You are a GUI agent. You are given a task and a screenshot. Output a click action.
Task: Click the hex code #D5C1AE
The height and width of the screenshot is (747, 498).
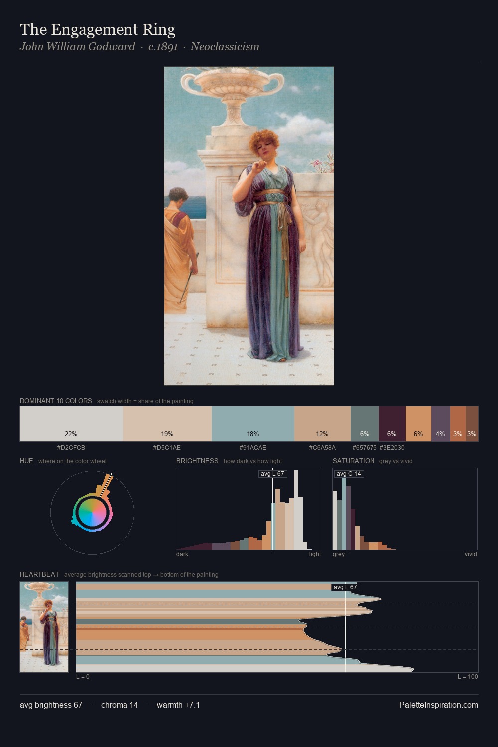[167, 448]
